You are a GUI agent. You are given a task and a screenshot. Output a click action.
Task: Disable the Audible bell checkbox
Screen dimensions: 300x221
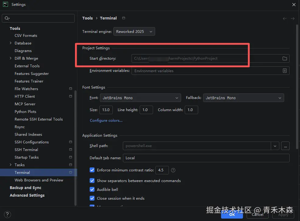pos(92,189)
